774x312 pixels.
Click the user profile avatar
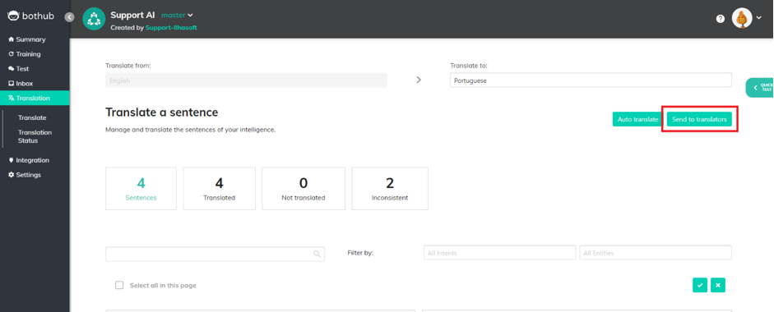pyautogui.click(x=741, y=18)
